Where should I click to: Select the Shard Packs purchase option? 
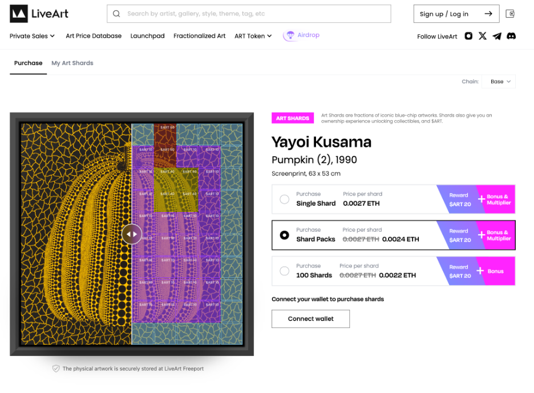coord(284,235)
